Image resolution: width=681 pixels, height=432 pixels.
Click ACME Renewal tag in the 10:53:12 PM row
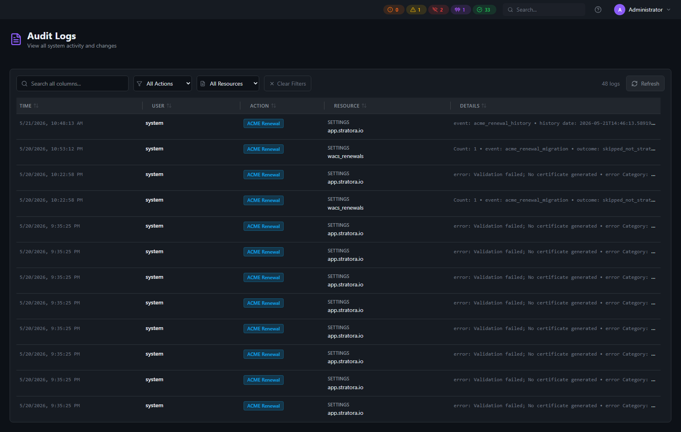[x=264, y=149]
